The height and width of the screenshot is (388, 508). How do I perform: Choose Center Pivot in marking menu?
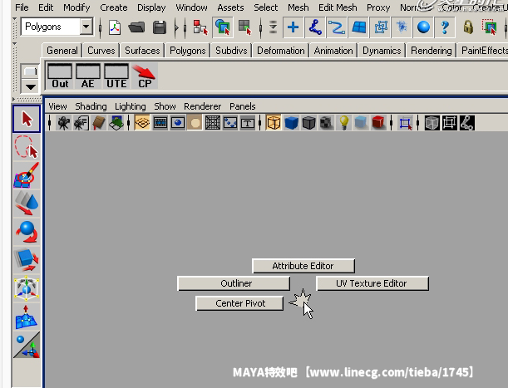pos(239,303)
